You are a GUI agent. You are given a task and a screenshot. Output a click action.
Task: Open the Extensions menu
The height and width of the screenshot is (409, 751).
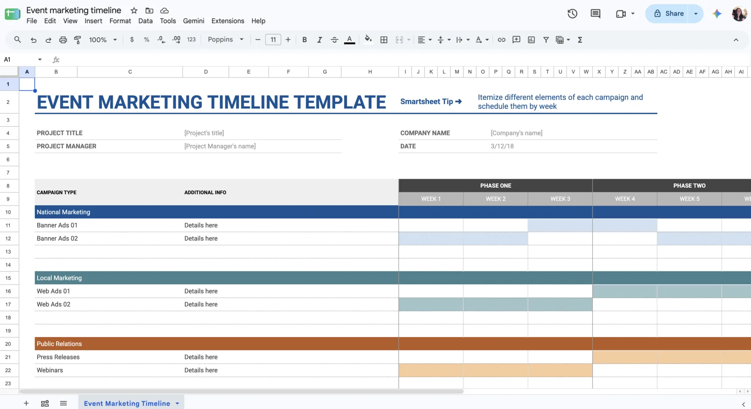[228, 21]
